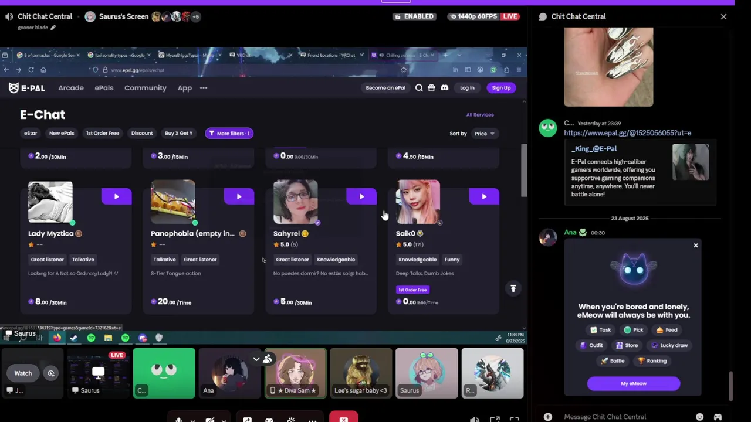Toggle the Buy X Get Y filter chip
This screenshot has height=422, width=751.
[179, 133]
